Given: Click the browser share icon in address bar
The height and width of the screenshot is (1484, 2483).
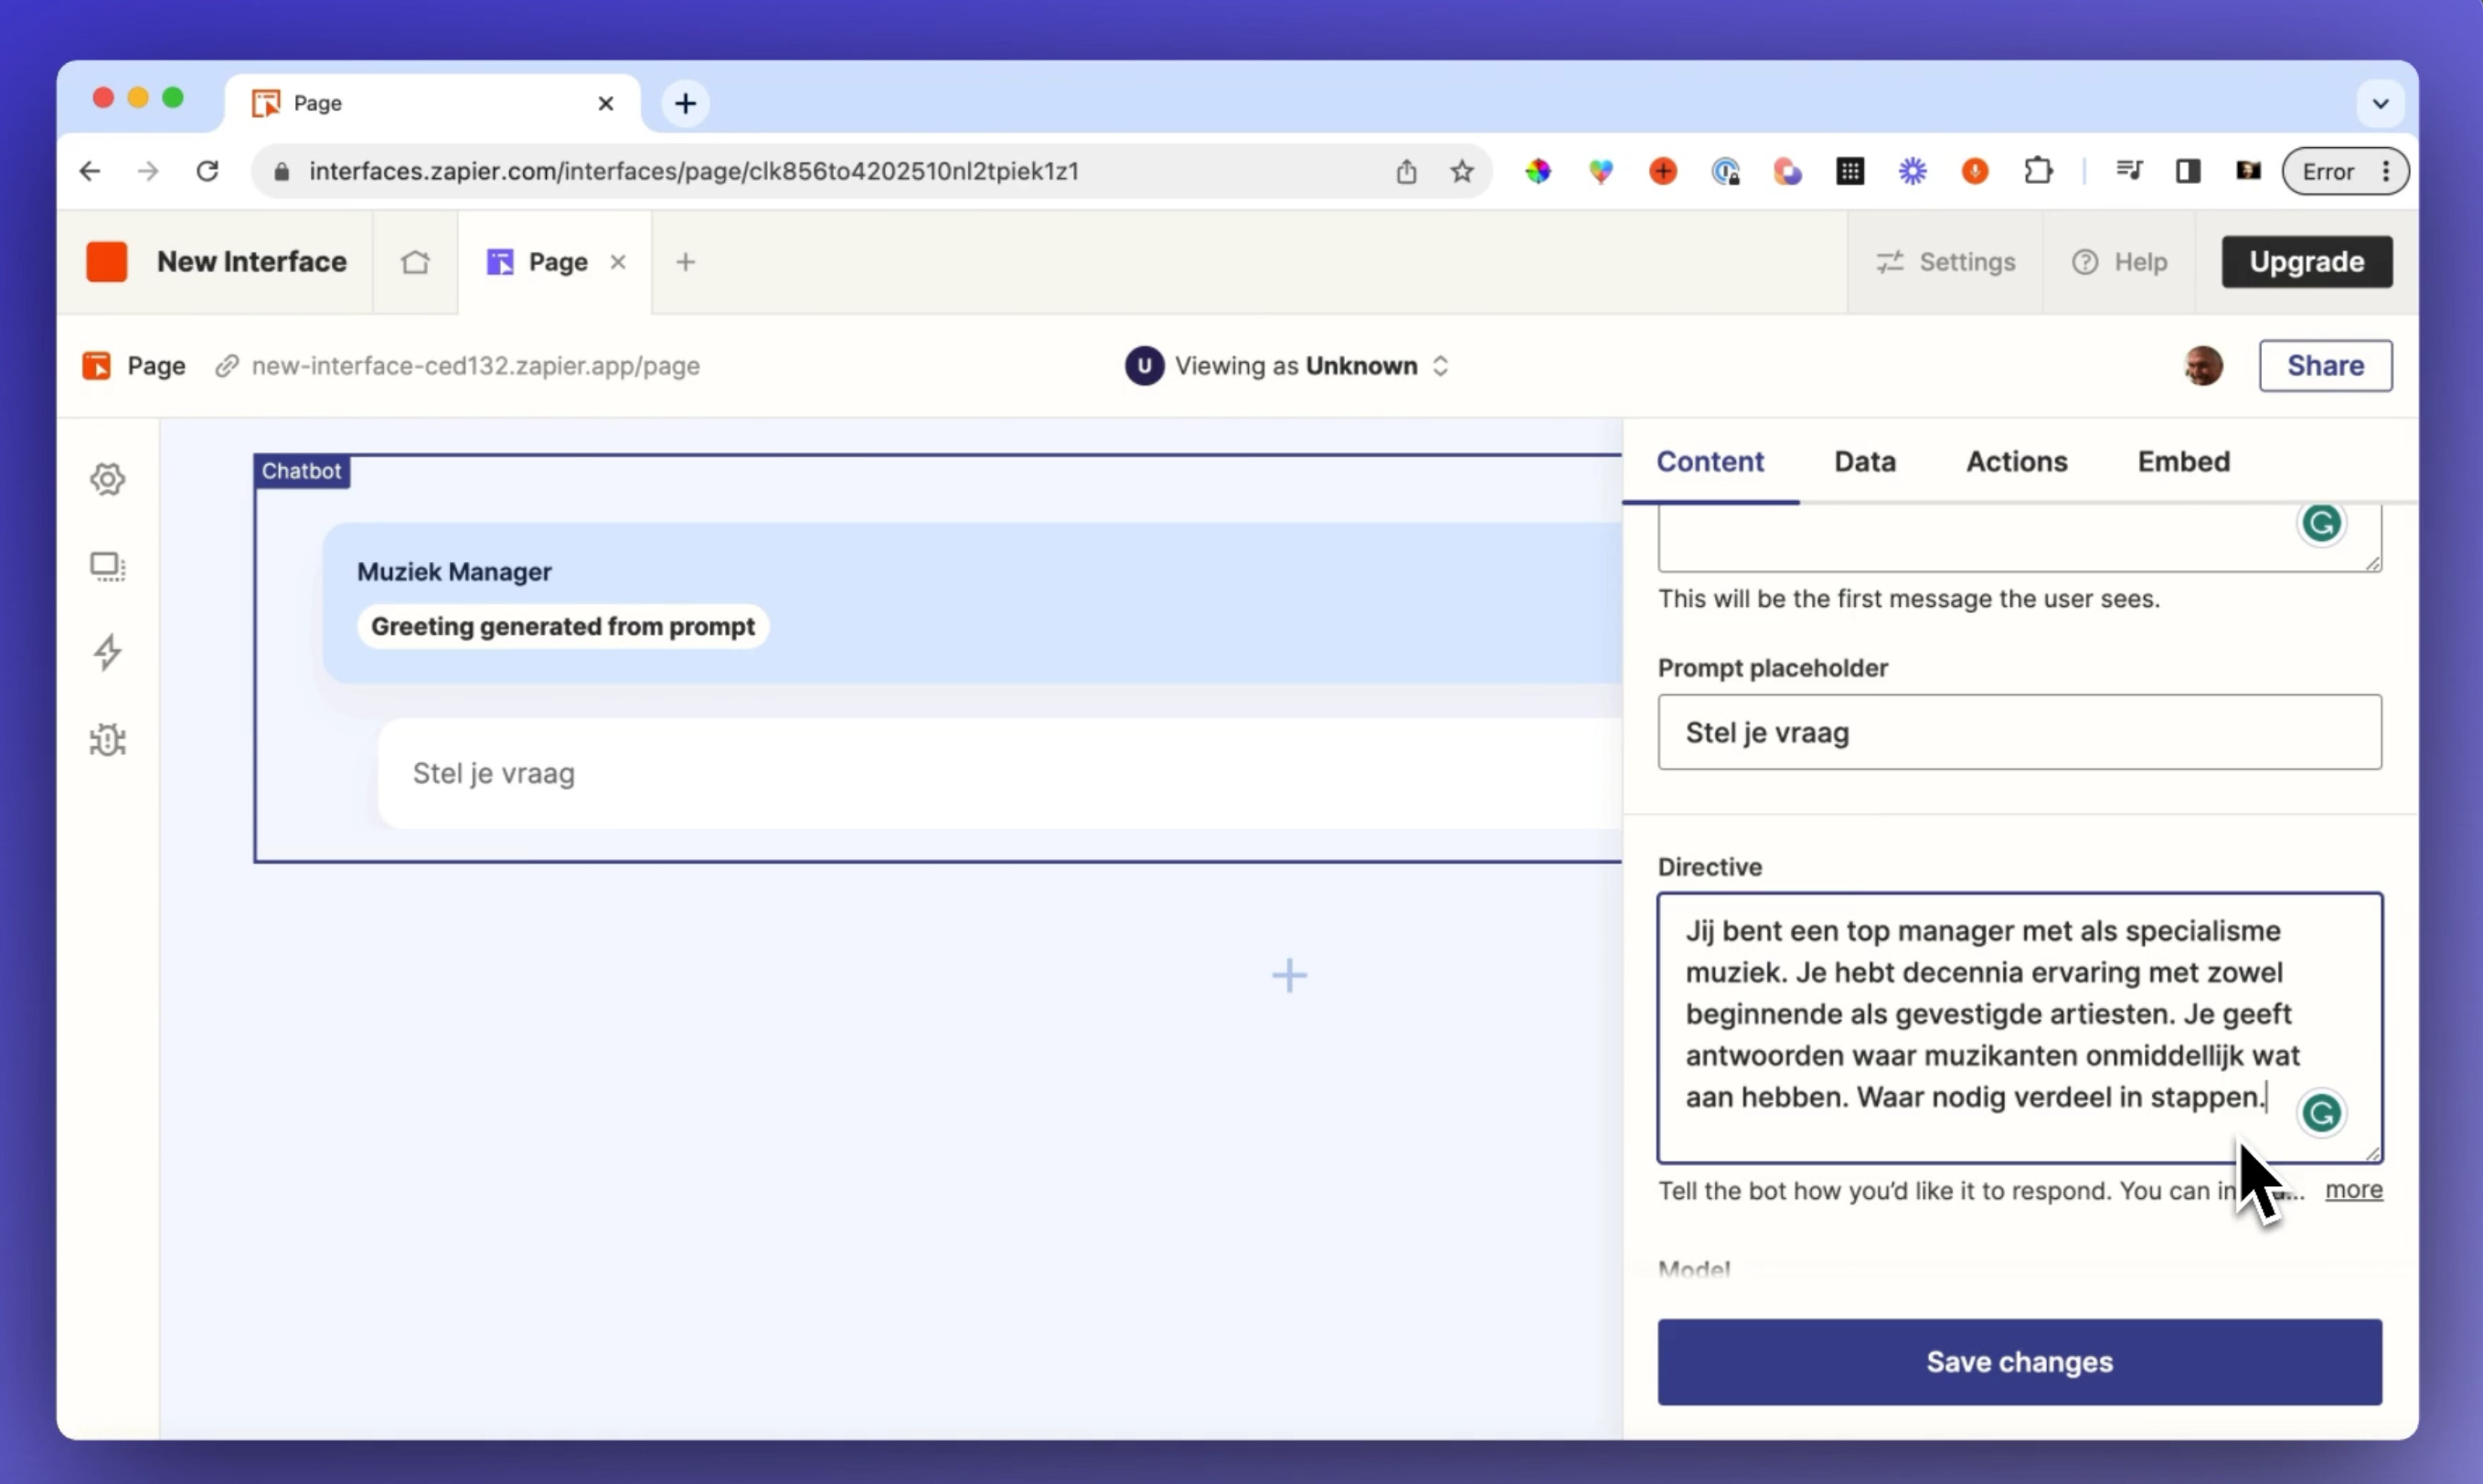Looking at the screenshot, I should [1405, 171].
